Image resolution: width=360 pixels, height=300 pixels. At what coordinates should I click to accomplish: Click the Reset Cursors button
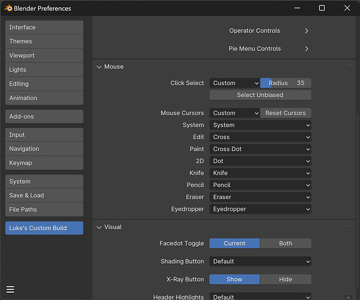[286, 113]
